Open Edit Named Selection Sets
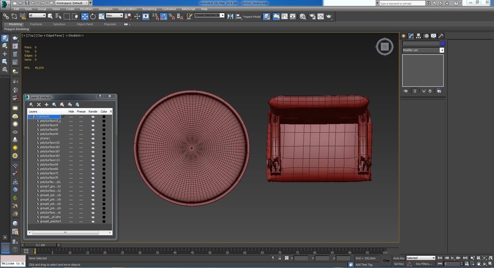 point(189,16)
